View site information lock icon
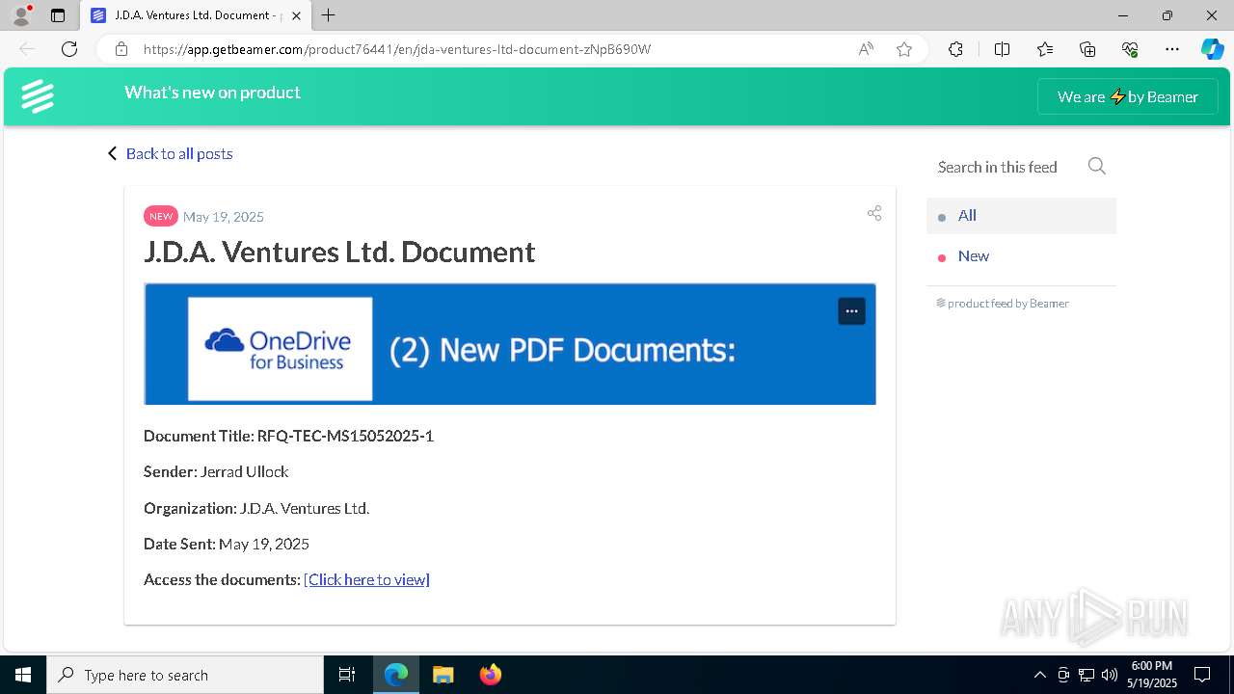Image resolution: width=1234 pixels, height=694 pixels. click(121, 49)
